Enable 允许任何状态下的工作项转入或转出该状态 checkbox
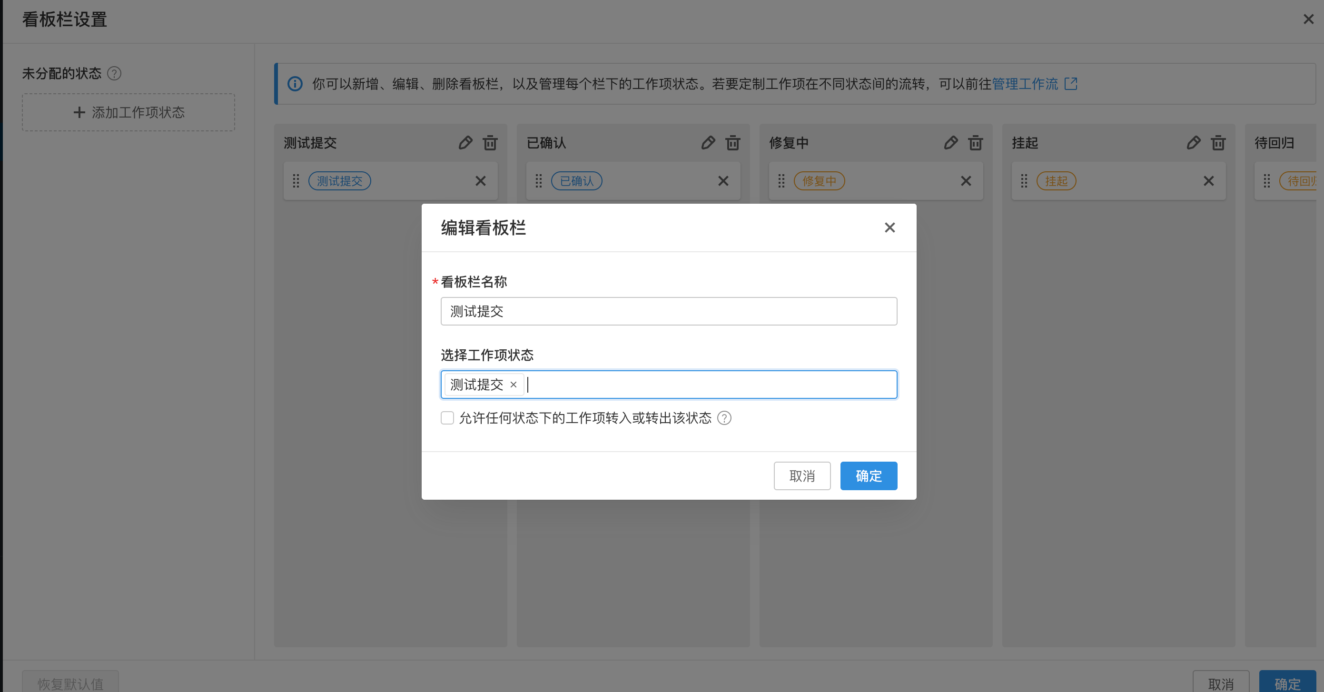Image resolution: width=1324 pixels, height=692 pixels. click(x=447, y=418)
